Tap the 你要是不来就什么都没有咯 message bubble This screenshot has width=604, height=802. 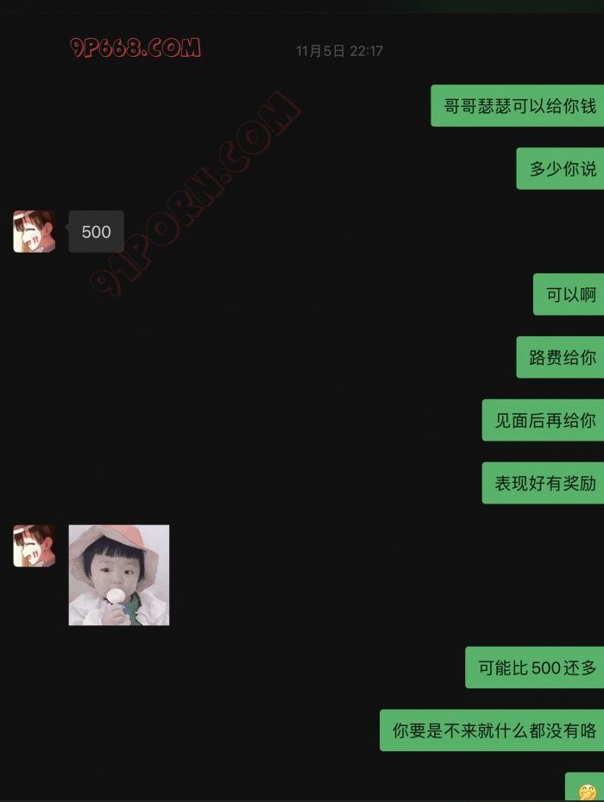[492, 730]
